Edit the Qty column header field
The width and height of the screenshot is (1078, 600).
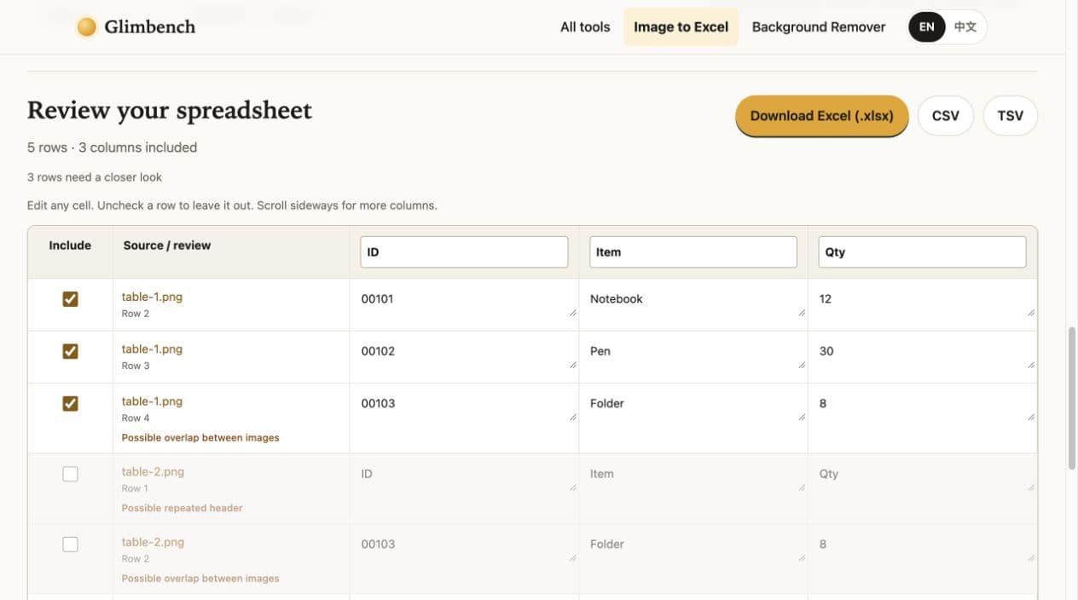(x=922, y=252)
